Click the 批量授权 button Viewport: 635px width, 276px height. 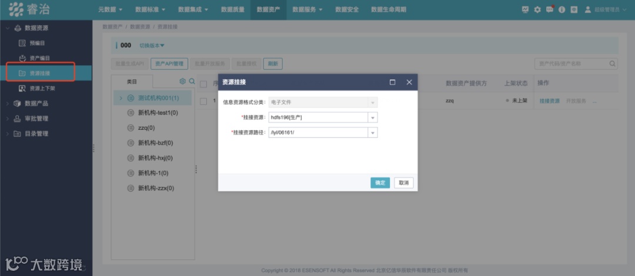[246, 63]
